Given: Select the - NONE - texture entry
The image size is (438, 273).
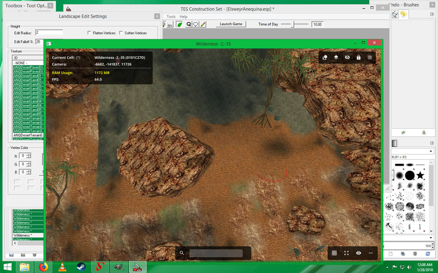Looking at the screenshot, I should [28, 63].
